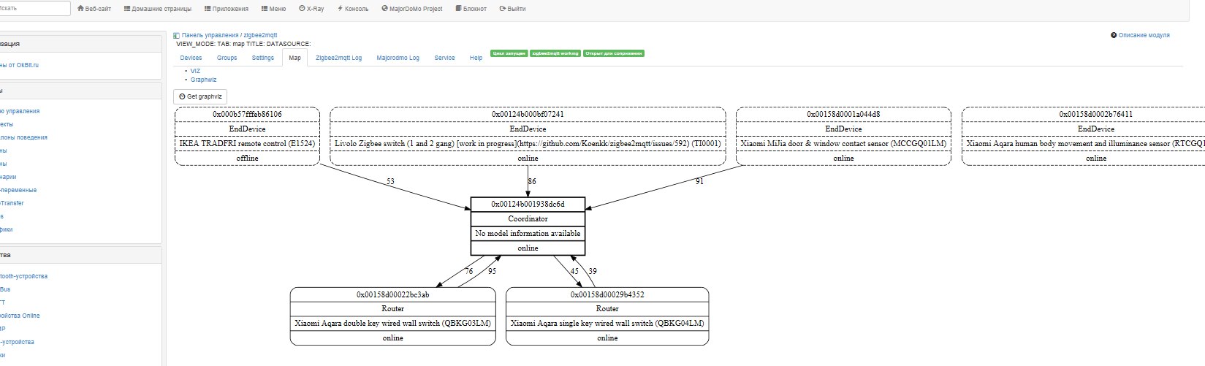1205x366 pixels.
Task: Switch to the Devices tab
Action: 191,58
